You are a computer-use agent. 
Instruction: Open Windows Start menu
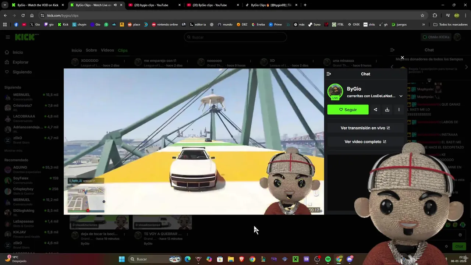121,259
